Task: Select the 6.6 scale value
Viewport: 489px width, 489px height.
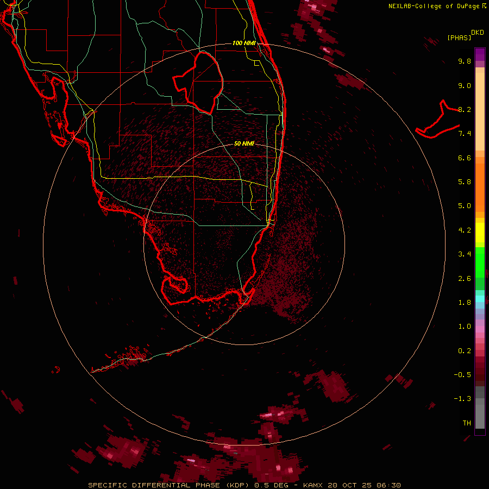Action: click(x=465, y=158)
